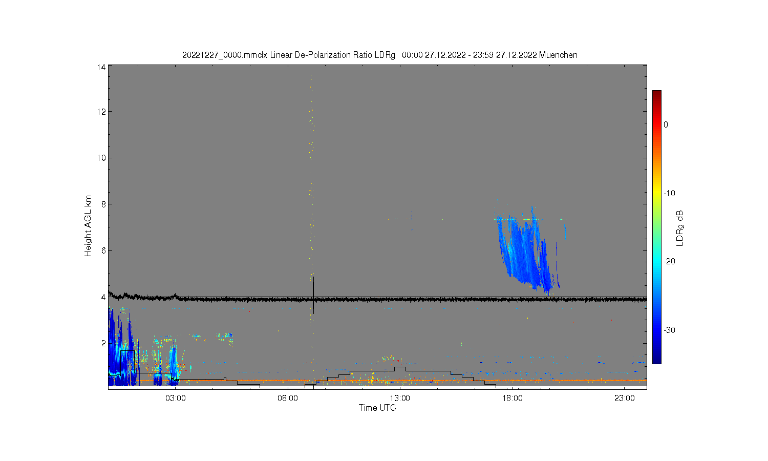Click the 18:00 time tick label
The width and height of the screenshot is (768, 461).
coord(512,399)
